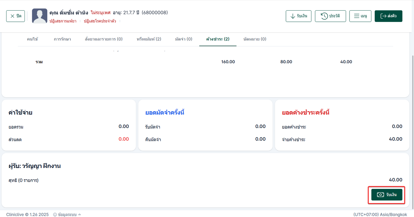Click the ปฏิเสธการแพ้ยา allergy link
414x217 pixels.
pyautogui.click(x=63, y=21)
